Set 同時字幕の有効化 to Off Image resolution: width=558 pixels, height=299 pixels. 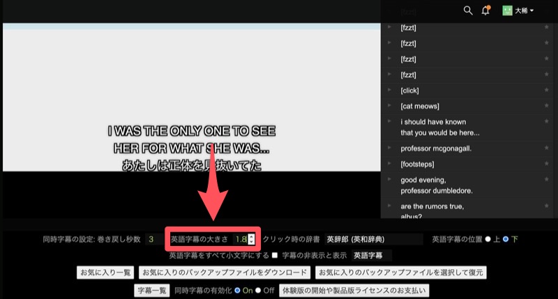[x=258, y=290]
